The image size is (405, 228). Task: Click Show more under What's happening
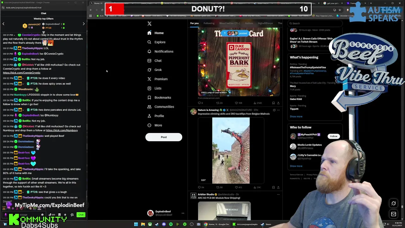296,117
